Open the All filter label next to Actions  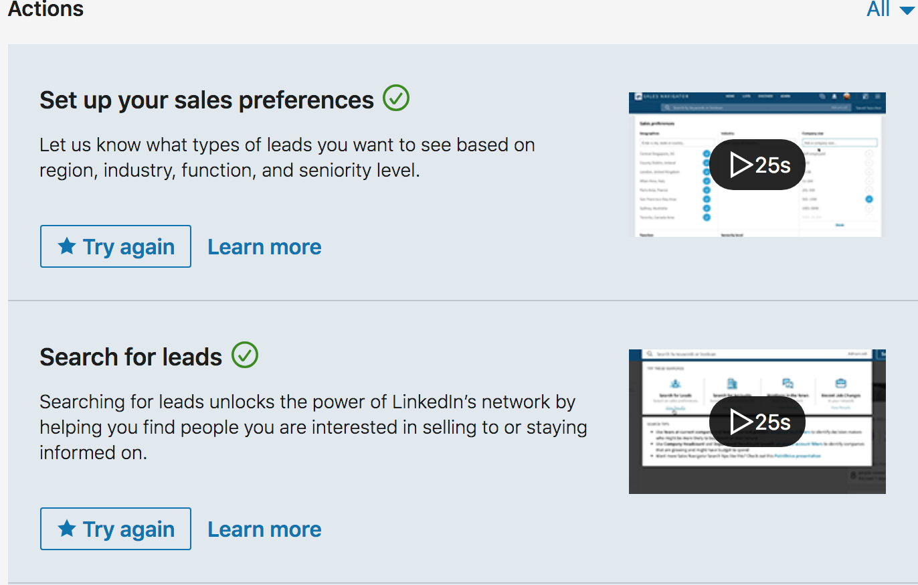click(878, 9)
